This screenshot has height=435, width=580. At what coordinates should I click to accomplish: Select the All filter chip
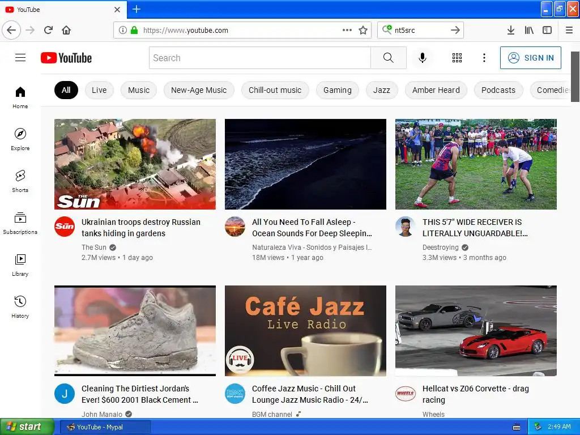point(66,90)
